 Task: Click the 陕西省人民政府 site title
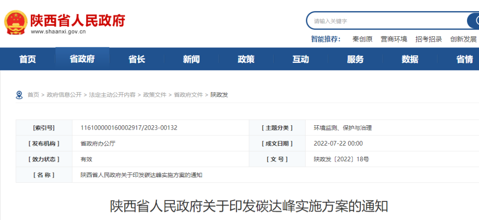78,20
